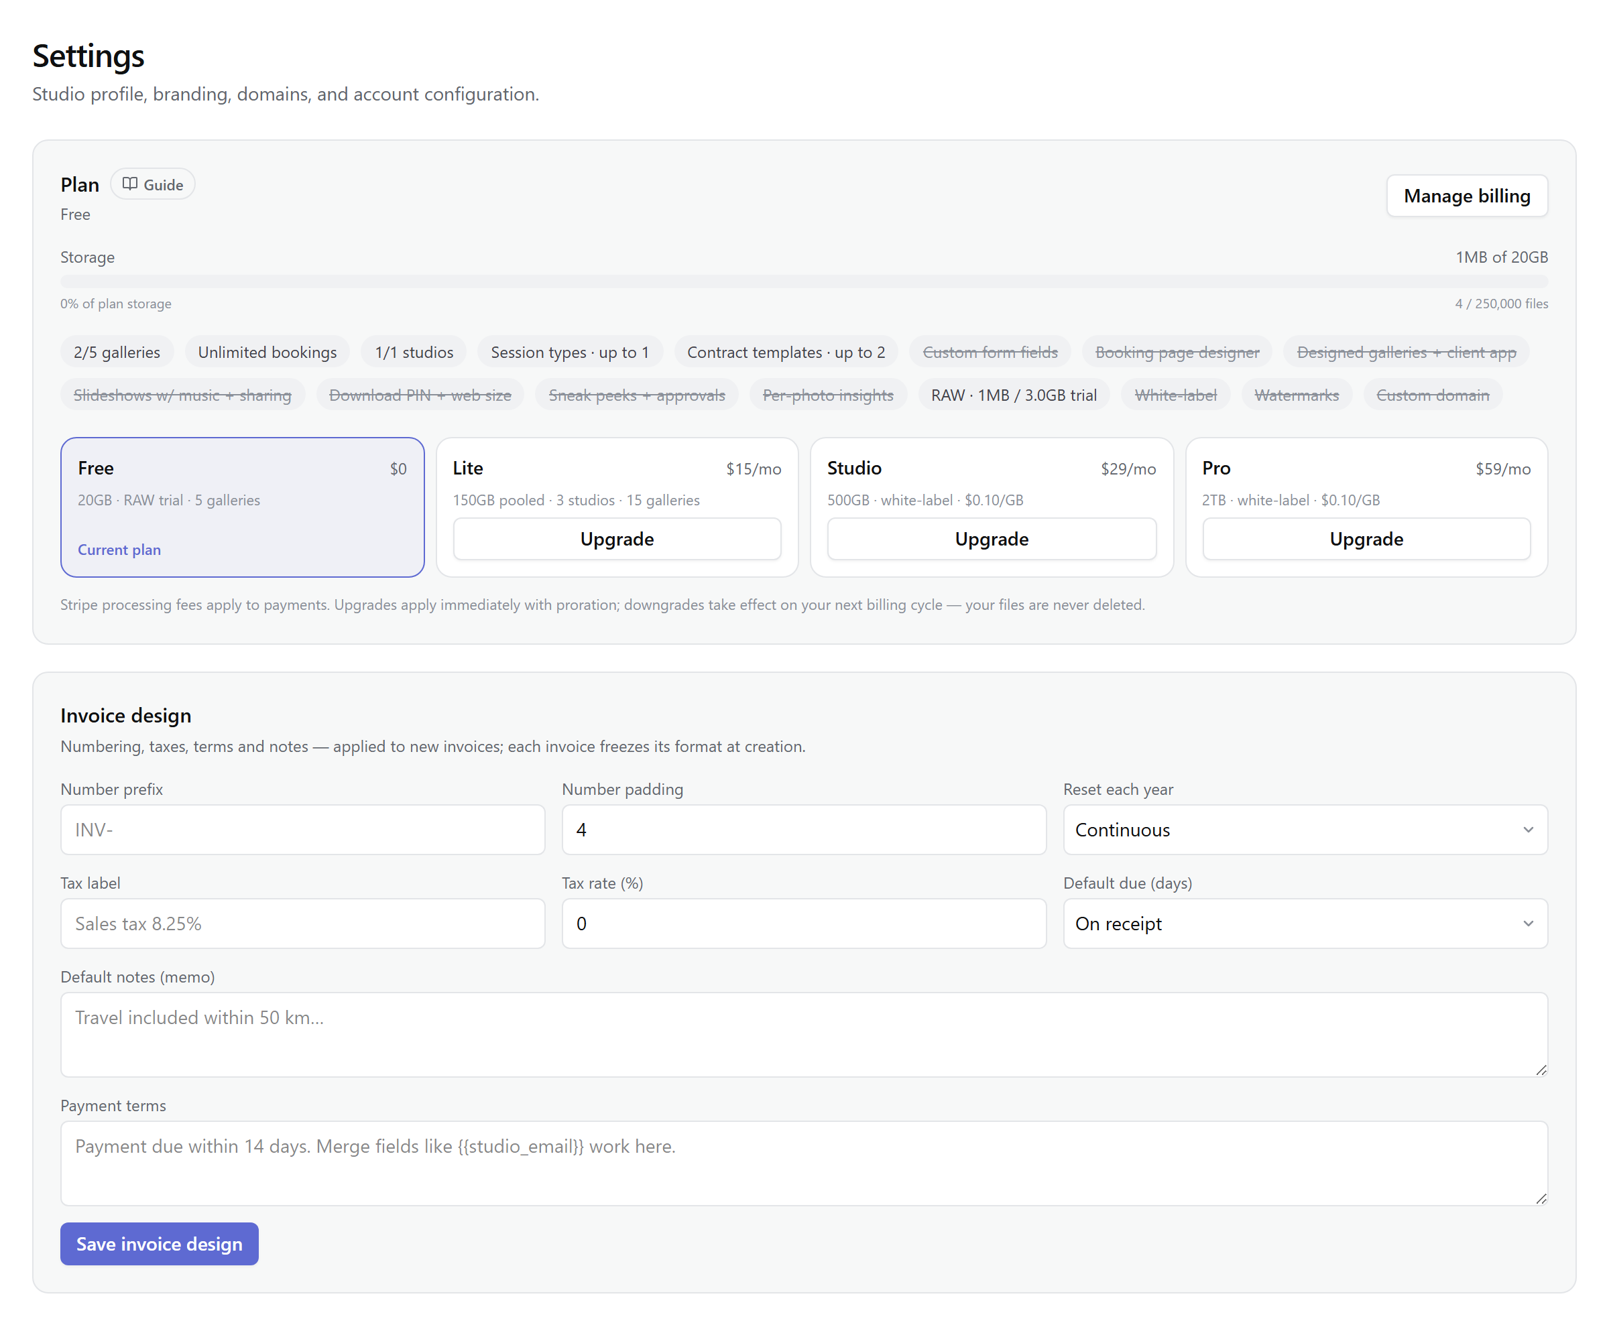This screenshot has height=1327, width=1609.
Task: Click the 2/5 galleries chip
Action: (x=117, y=353)
